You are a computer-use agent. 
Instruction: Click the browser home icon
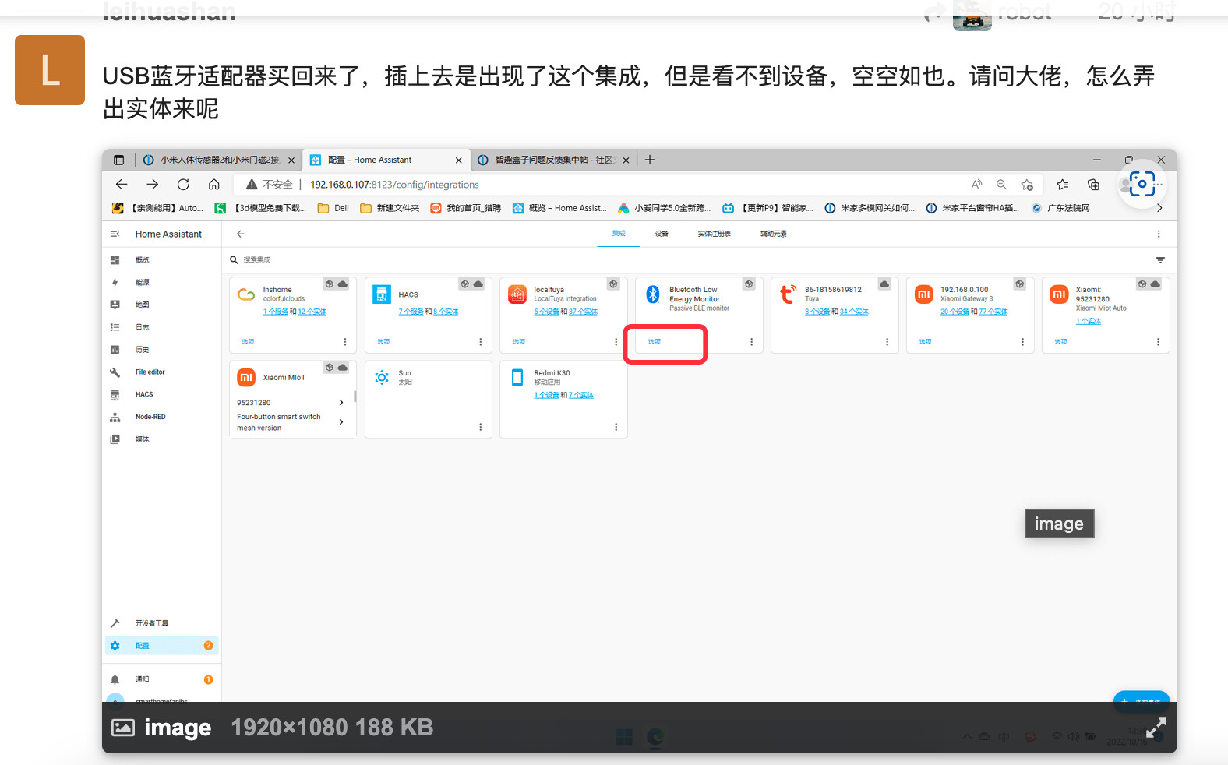click(213, 185)
